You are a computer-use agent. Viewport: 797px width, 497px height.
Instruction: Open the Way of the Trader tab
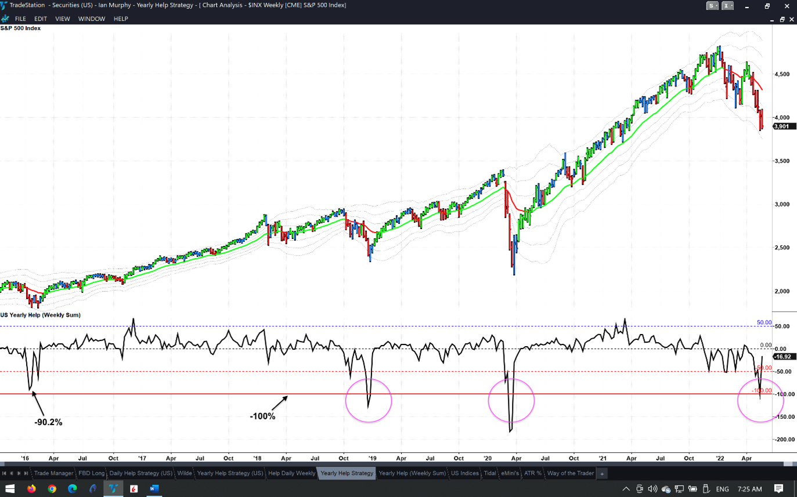[x=570, y=473]
